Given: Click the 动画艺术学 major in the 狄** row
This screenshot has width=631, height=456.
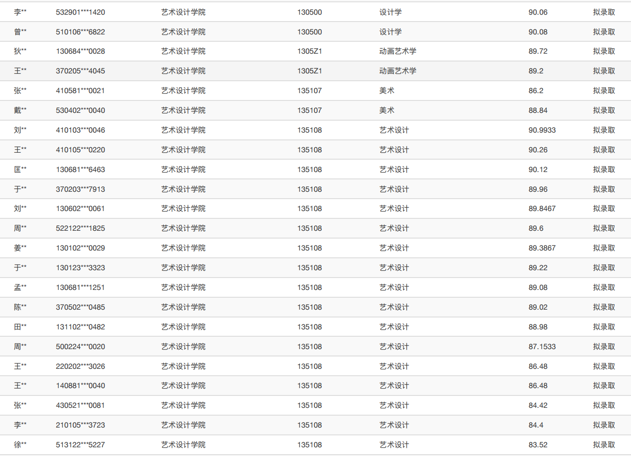Looking at the screenshot, I should (398, 51).
